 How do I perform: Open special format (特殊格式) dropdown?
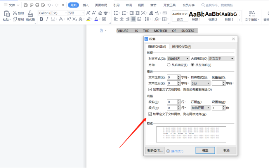[201, 83]
